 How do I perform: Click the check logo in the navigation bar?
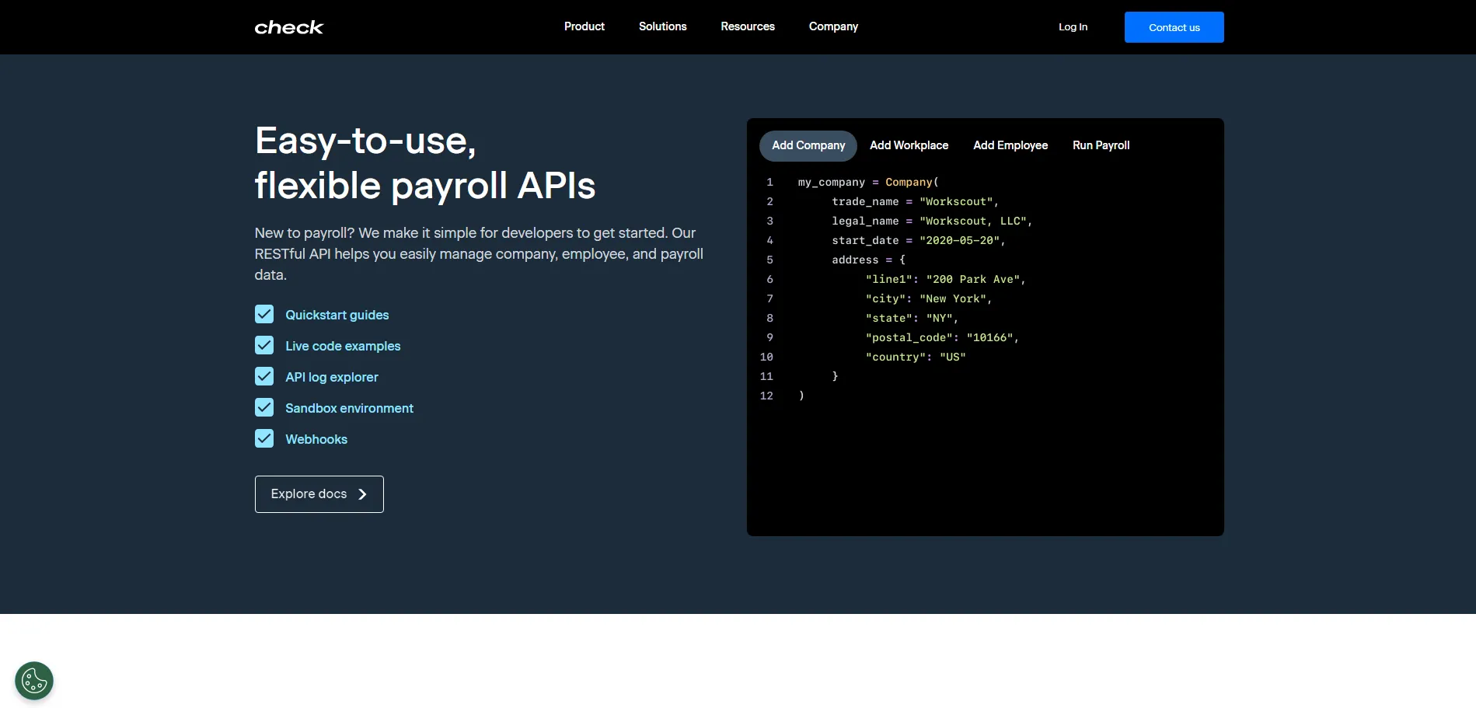(x=288, y=26)
